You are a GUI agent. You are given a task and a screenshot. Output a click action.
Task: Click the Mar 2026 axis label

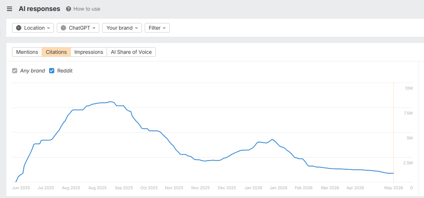click(330, 188)
